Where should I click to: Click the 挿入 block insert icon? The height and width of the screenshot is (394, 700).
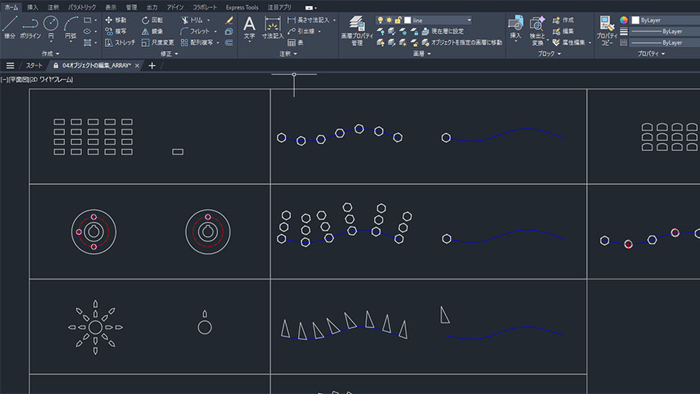coord(515,28)
